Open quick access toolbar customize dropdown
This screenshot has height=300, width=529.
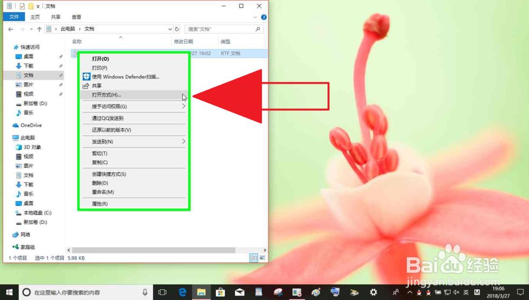point(38,6)
